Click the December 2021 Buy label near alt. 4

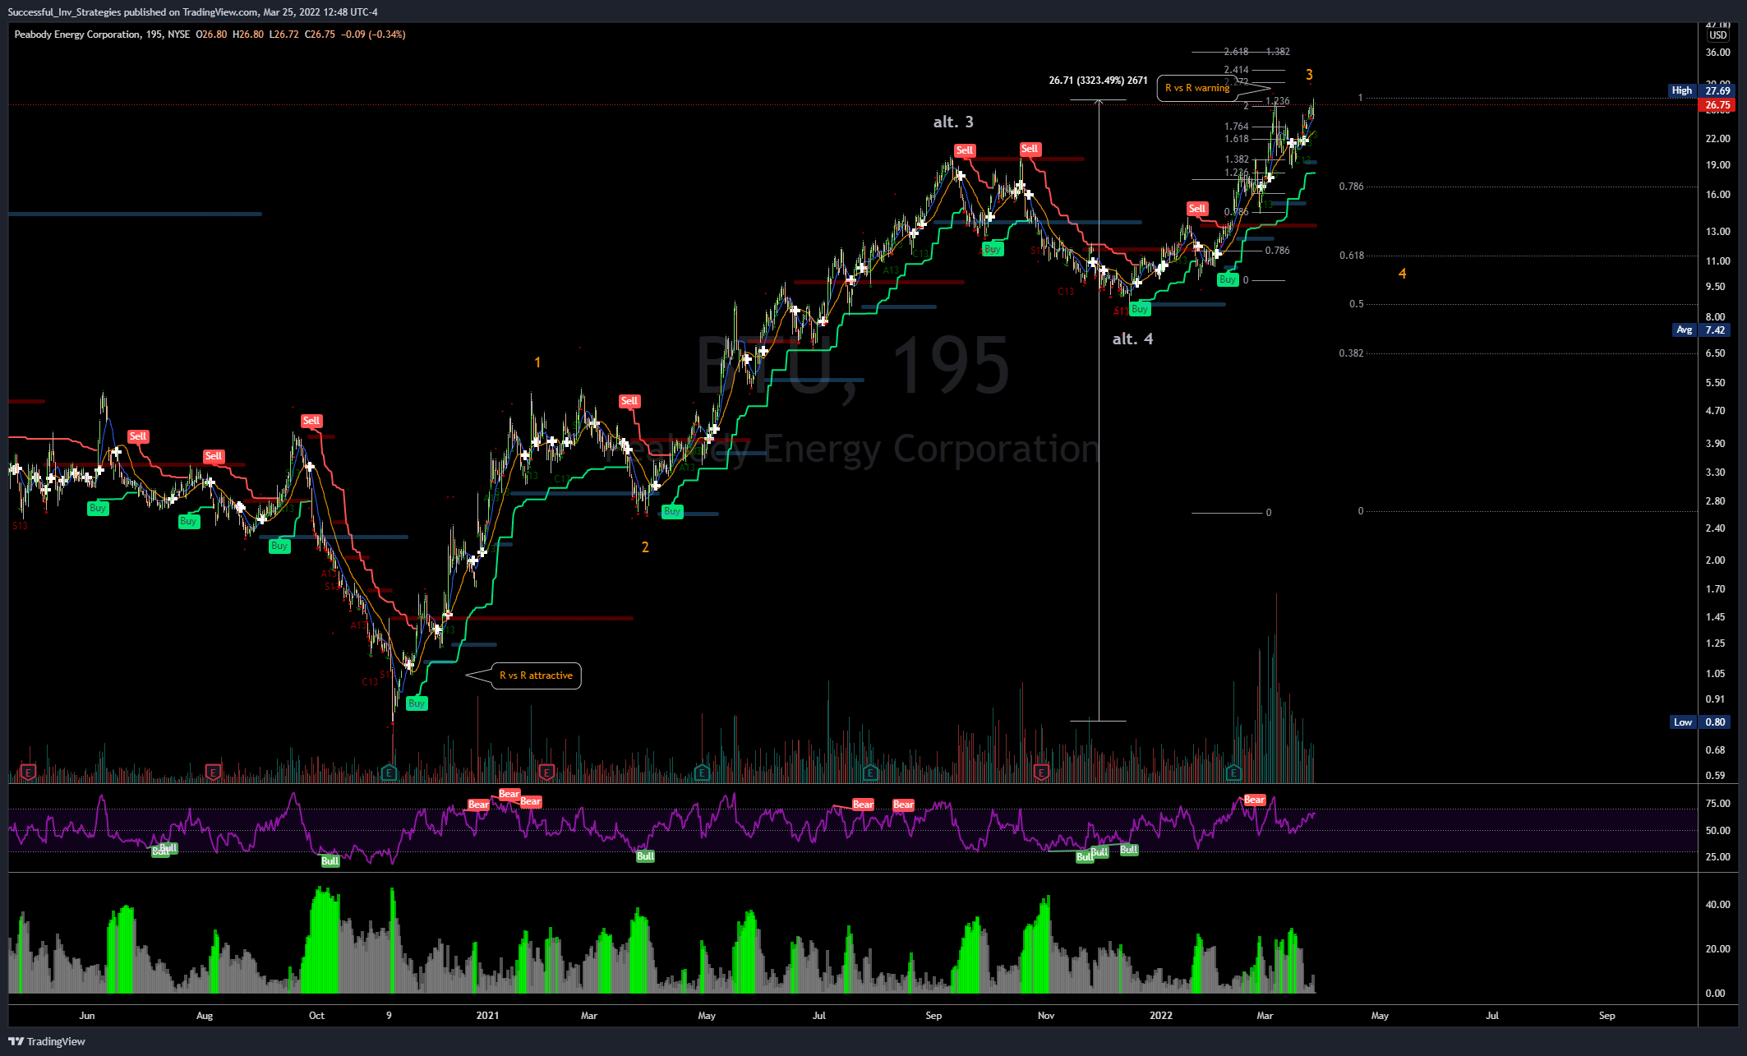(1140, 309)
